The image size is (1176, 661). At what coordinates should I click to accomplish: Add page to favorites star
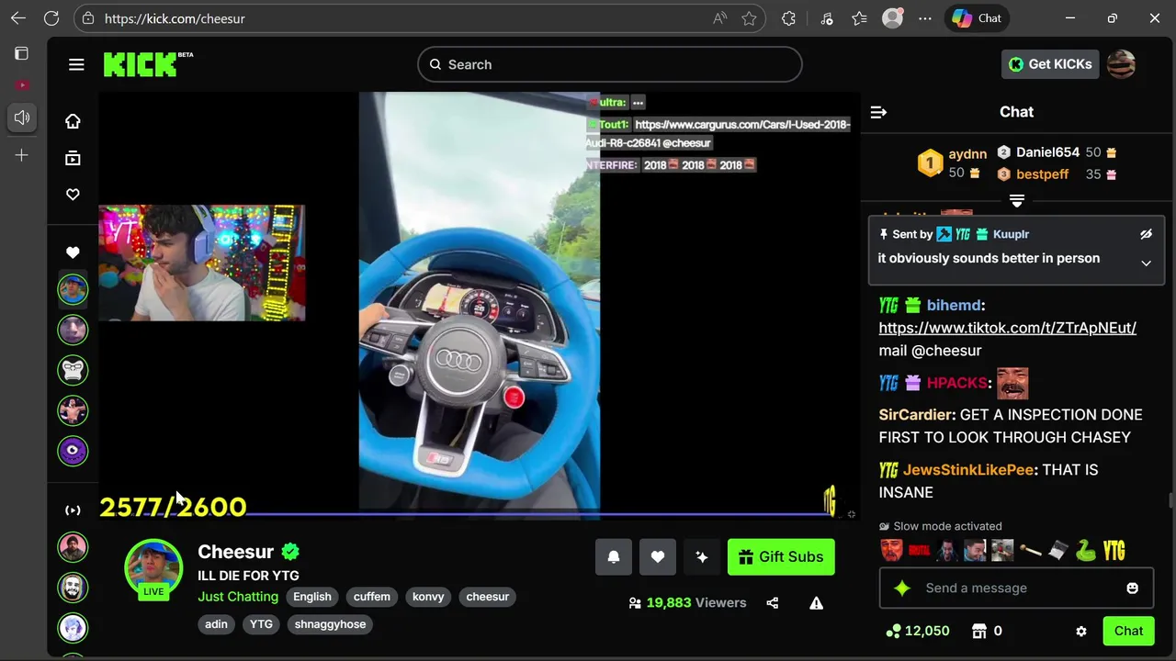click(x=749, y=18)
